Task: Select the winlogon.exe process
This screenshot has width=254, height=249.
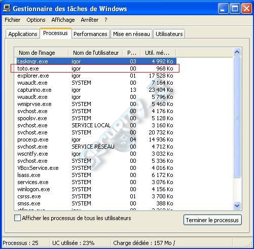Action: pyautogui.click(x=96, y=189)
